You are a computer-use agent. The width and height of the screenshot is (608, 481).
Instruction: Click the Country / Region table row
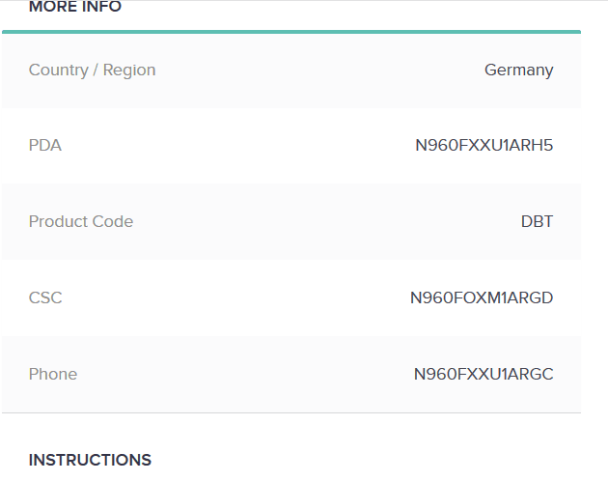(291, 71)
